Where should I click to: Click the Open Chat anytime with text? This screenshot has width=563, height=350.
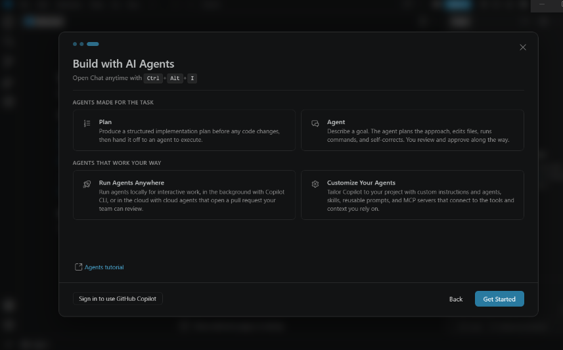pos(107,78)
